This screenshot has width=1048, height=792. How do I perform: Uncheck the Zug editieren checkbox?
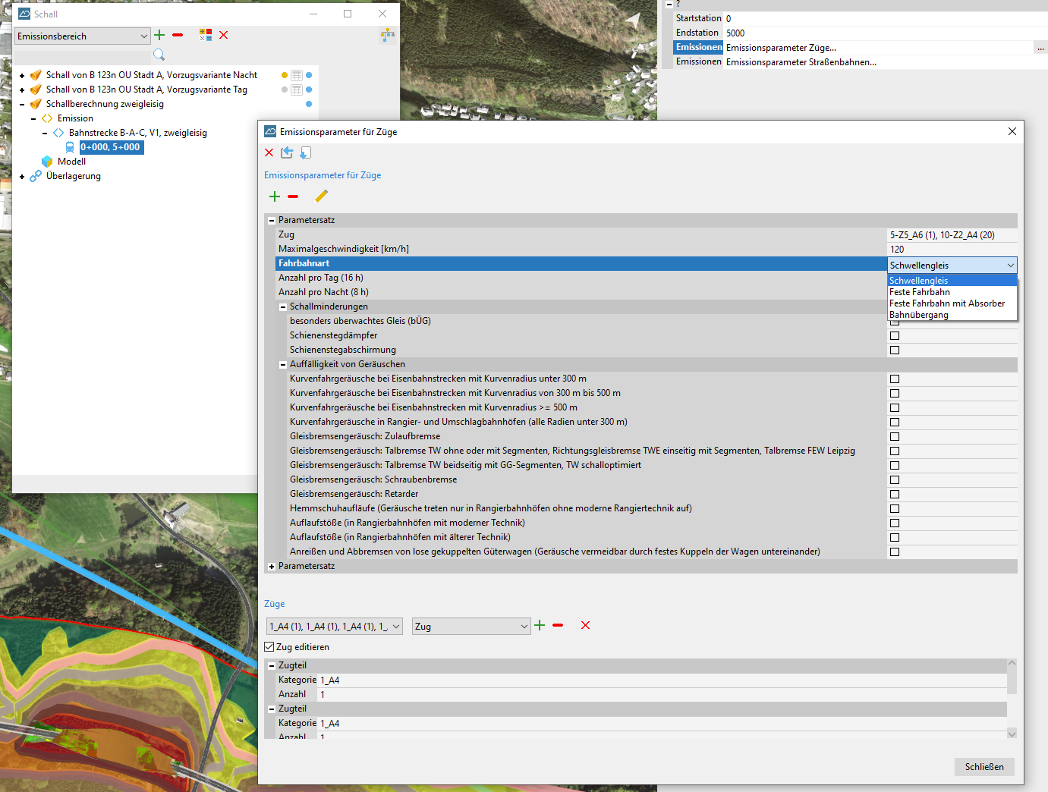click(x=269, y=647)
